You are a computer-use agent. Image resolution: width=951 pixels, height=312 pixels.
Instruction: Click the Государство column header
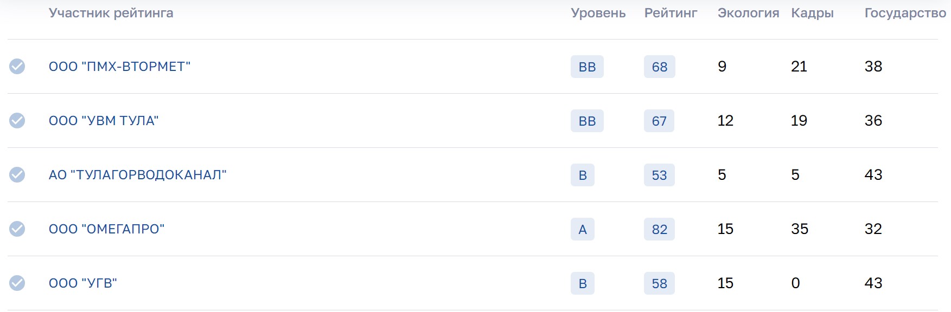pos(905,14)
